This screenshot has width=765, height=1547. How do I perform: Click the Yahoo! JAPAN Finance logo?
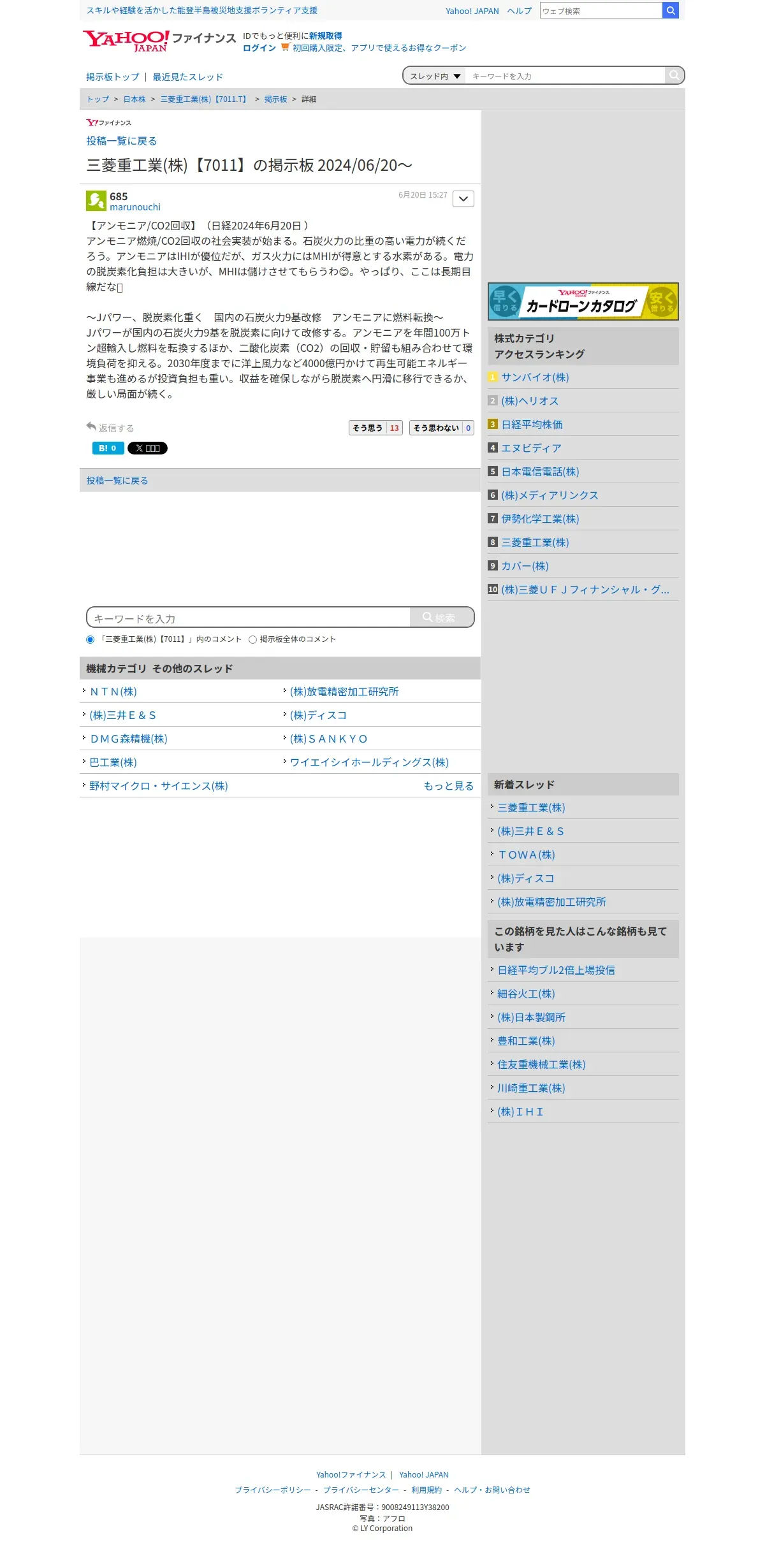[159, 40]
